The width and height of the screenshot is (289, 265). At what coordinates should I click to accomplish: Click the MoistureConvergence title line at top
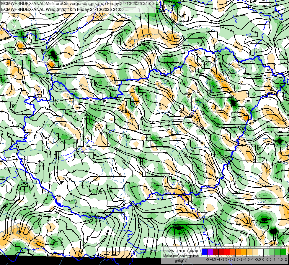pyautogui.click(x=77, y=3)
